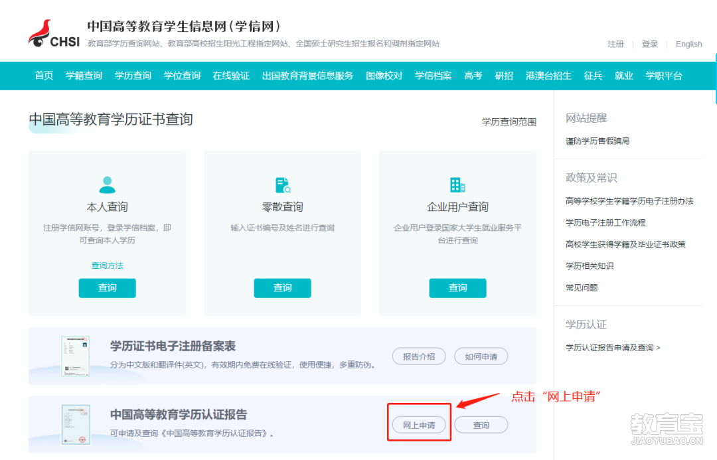Go to 首页 in navigation bar
Image resolution: width=717 pixels, height=460 pixels.
[x=44, y=76]
